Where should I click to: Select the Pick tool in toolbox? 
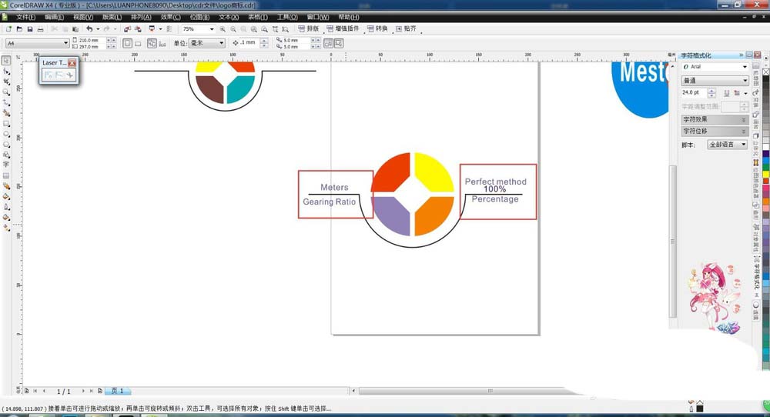[6, 61]
